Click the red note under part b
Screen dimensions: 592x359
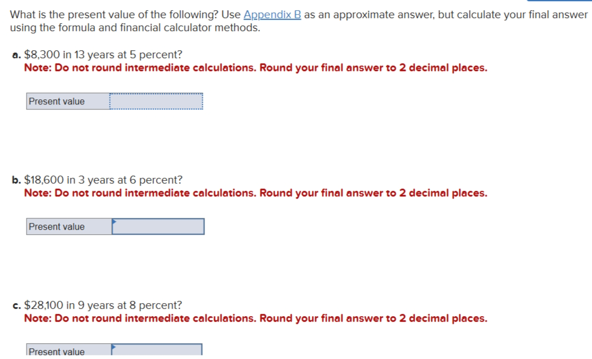[255, 192]
